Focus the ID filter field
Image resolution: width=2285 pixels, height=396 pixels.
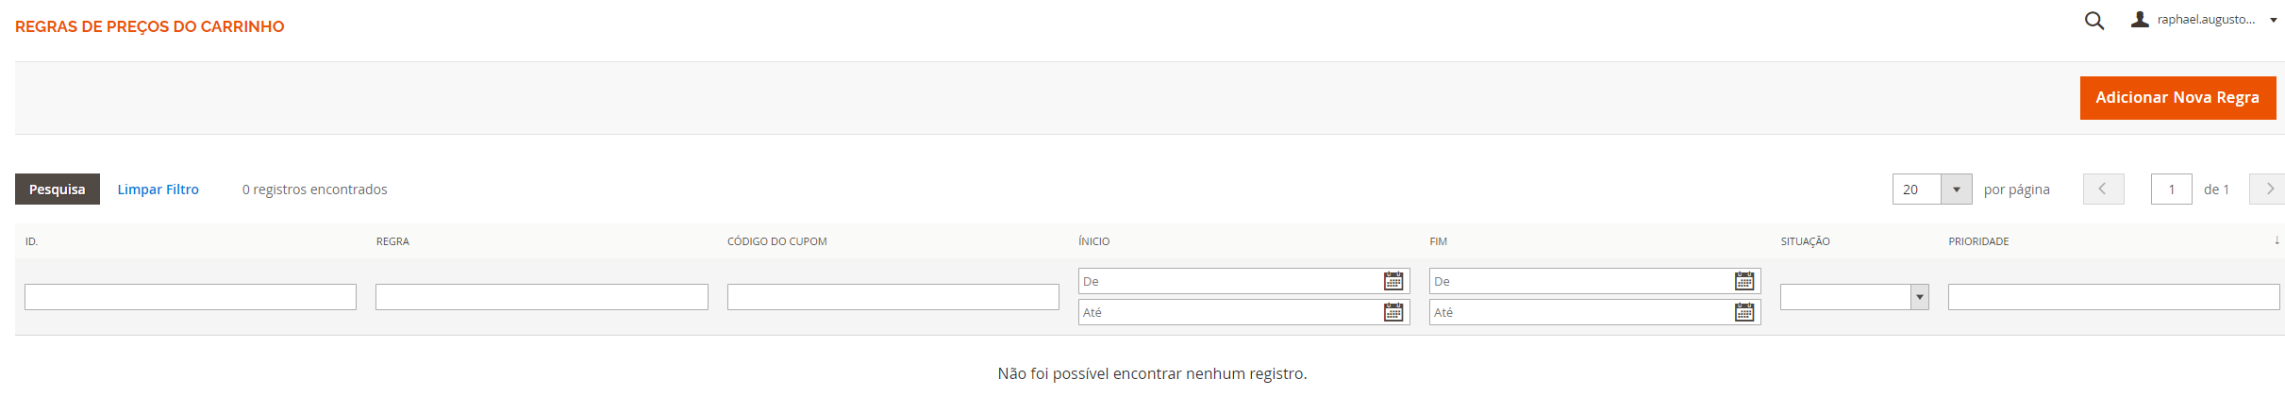(191, 297)
